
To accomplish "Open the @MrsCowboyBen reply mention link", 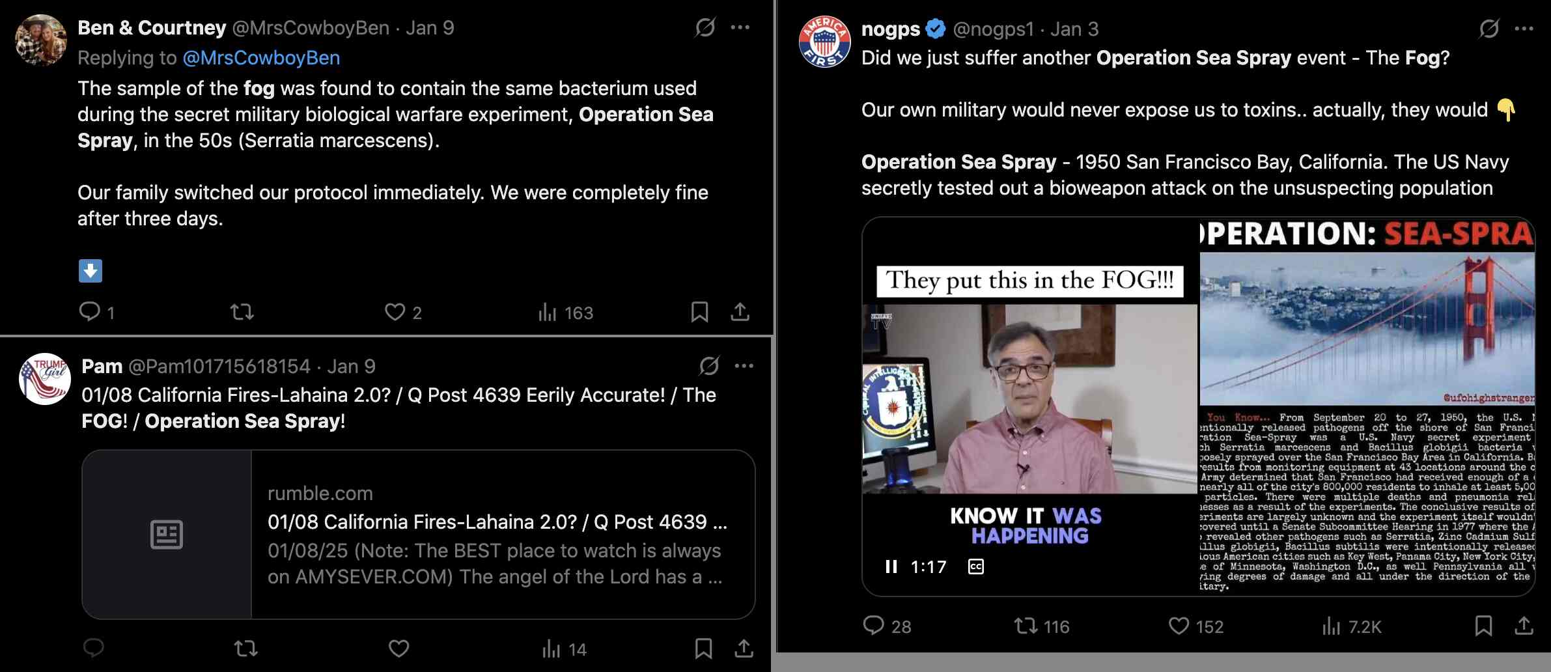I will pos(261,58).
